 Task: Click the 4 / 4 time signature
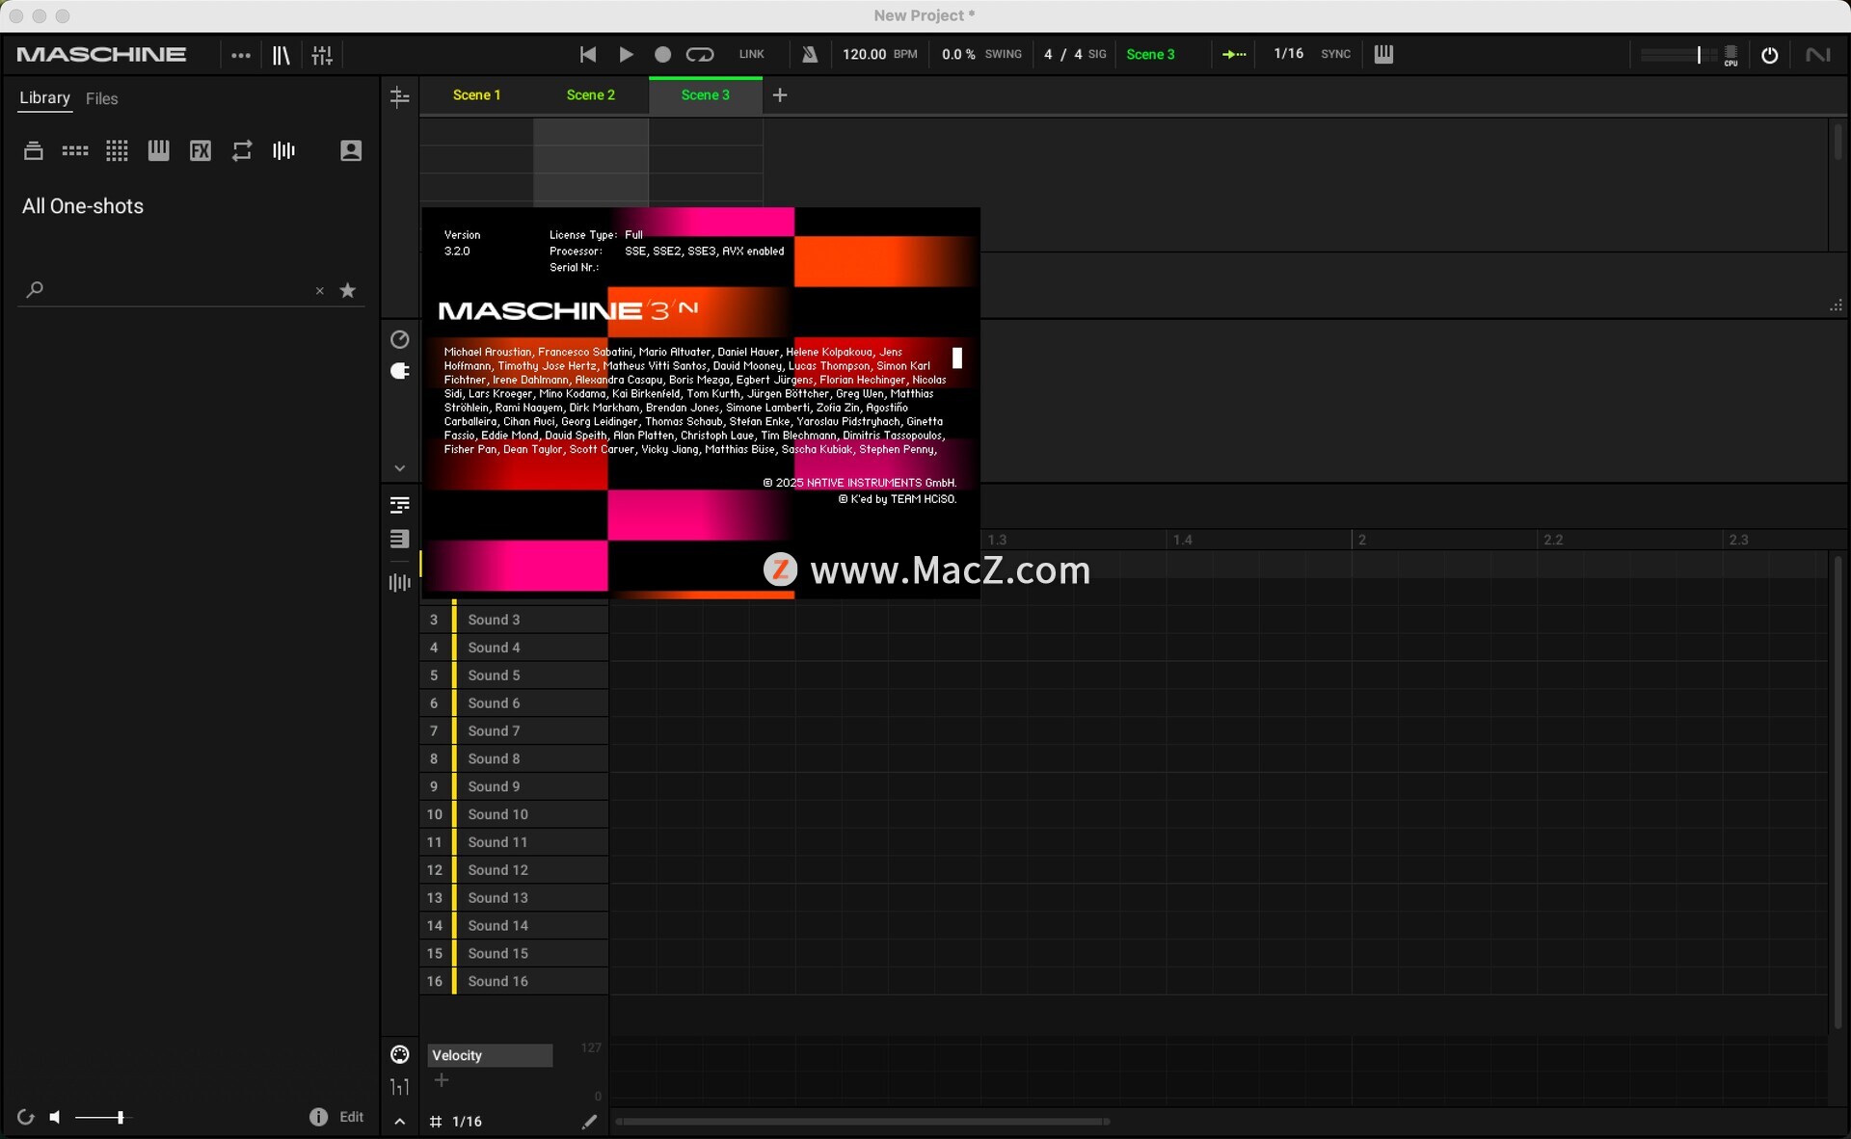(x=1062, y=54)
